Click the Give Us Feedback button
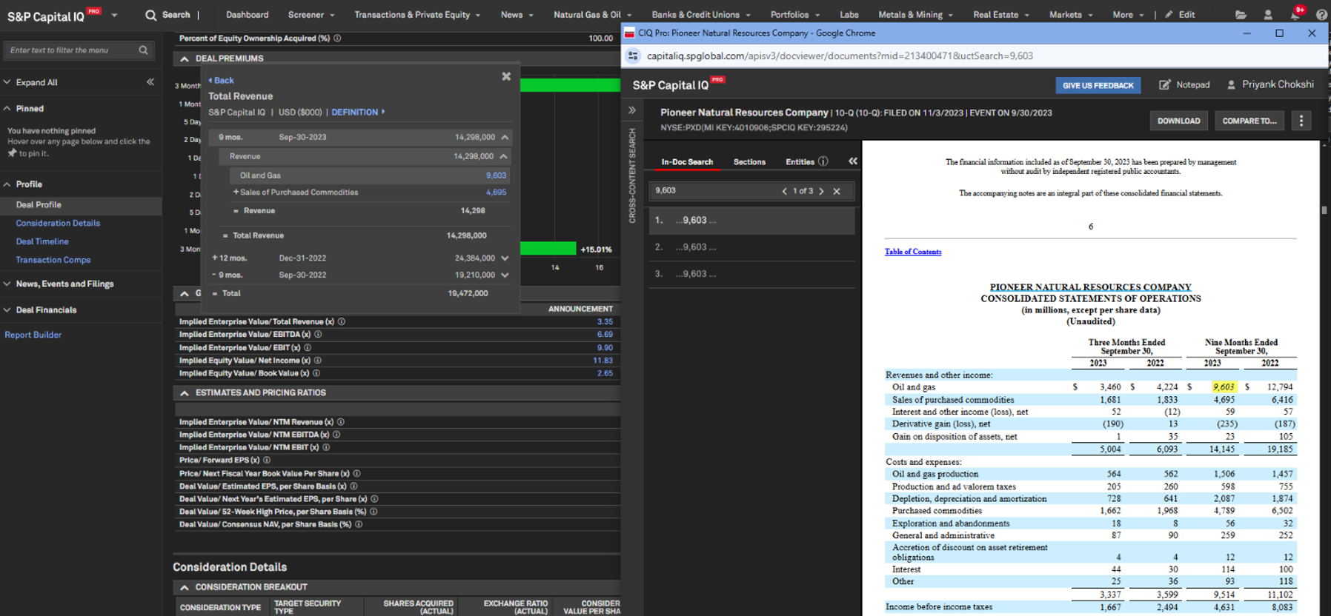The image size is (1331, 616). 1098,85
